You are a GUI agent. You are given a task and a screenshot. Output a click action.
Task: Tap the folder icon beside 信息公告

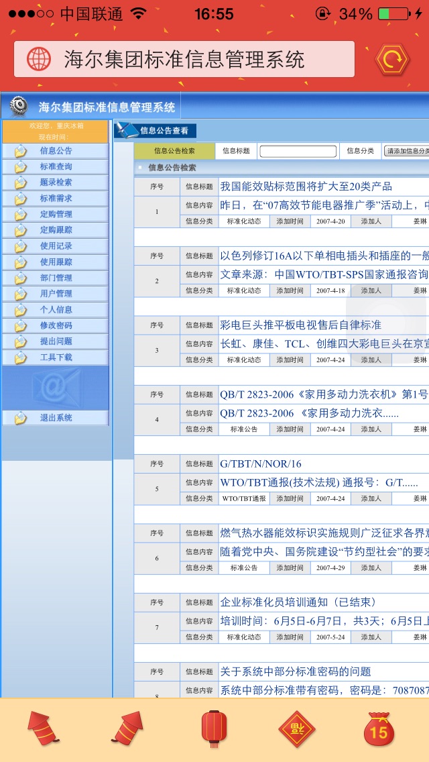20,151
